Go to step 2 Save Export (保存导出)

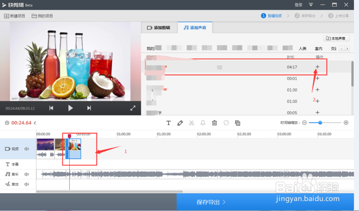tap(305, 16)
